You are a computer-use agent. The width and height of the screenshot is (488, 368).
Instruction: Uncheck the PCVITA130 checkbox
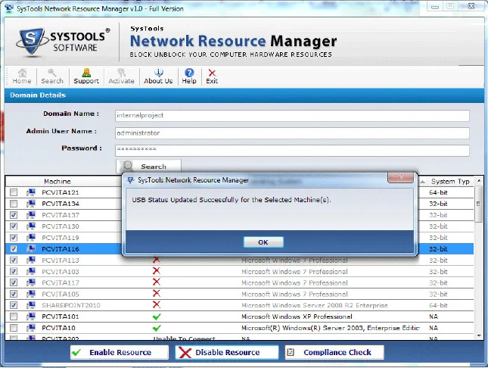coord(14,226)
